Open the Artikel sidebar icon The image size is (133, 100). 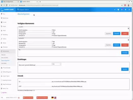2,30
